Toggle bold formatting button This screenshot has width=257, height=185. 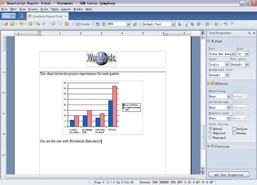coord(180,24)
